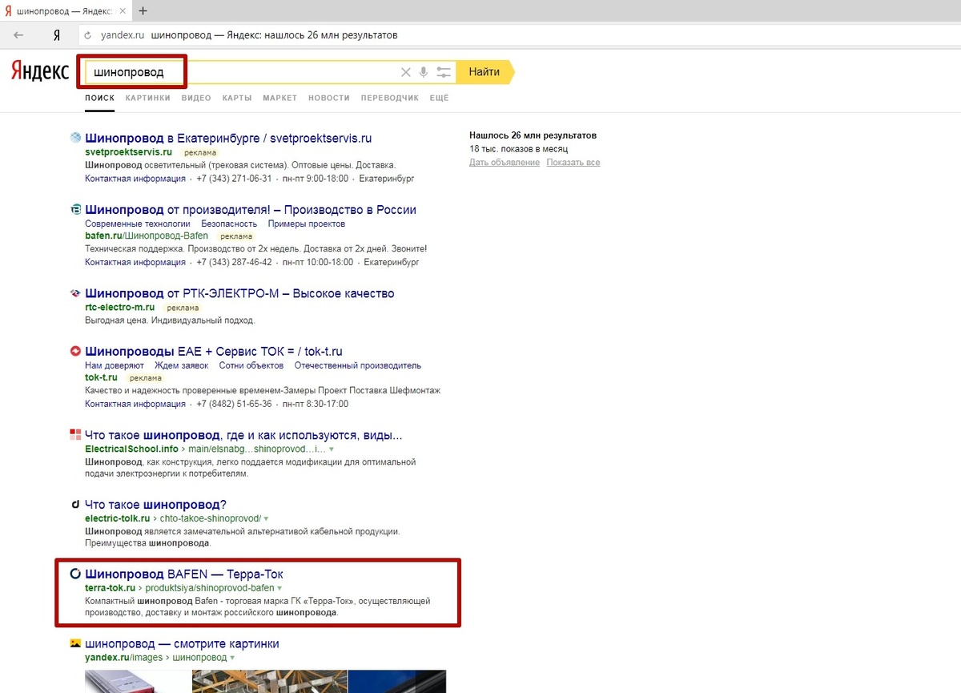Expand ElectricalSchool.info result dropdown arrow
The height and width of the screenshot is (693, 961).
[332, 449]
